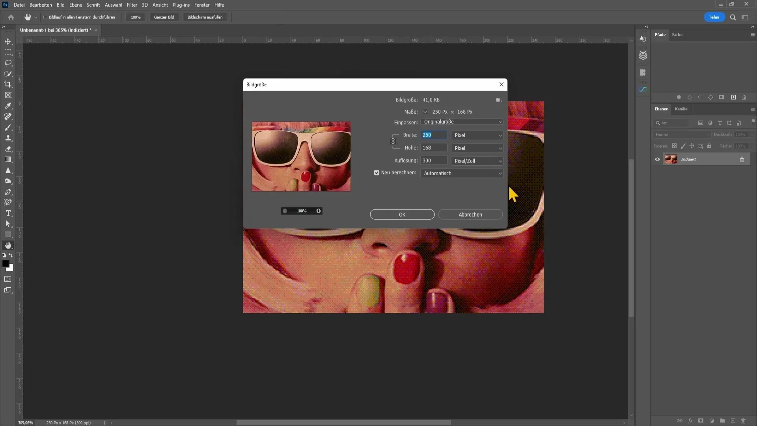Select the Lasso tool
757x426 pixels.
coord(8,63)
